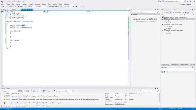Open the Сборка и IntelliSense dropdown
Image resolution: width=196 pixels, height=110 pixels.
click(x=65, y=91)
